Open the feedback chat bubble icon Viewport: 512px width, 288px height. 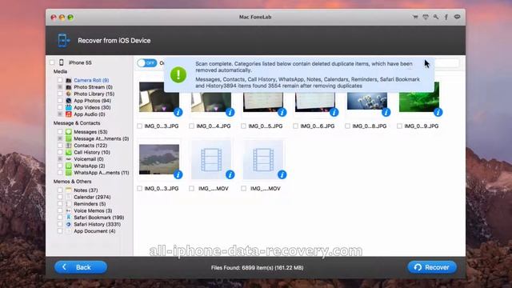[x=457, y=17]
